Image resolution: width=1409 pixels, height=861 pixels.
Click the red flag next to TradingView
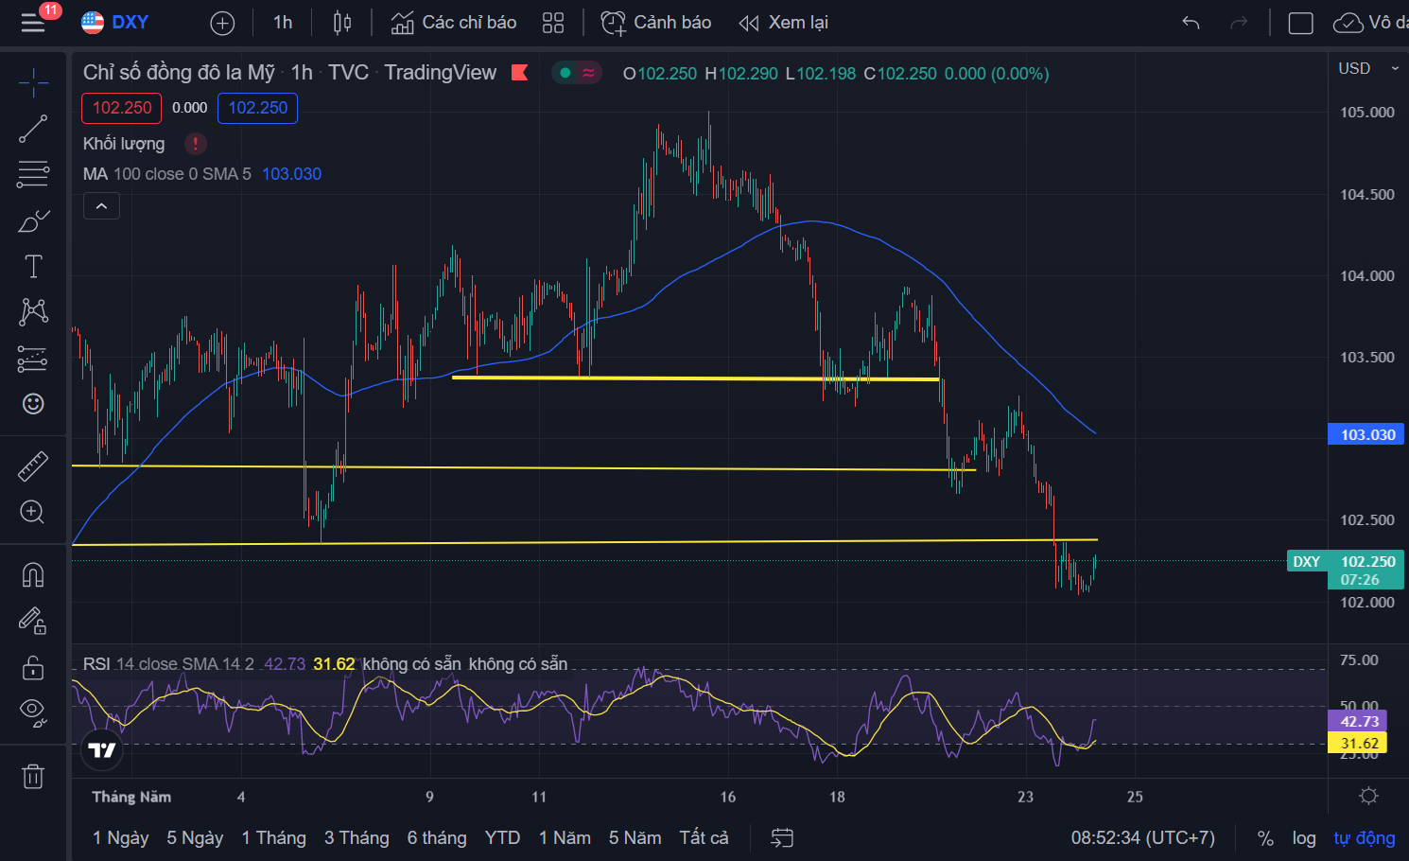(519, 73)
